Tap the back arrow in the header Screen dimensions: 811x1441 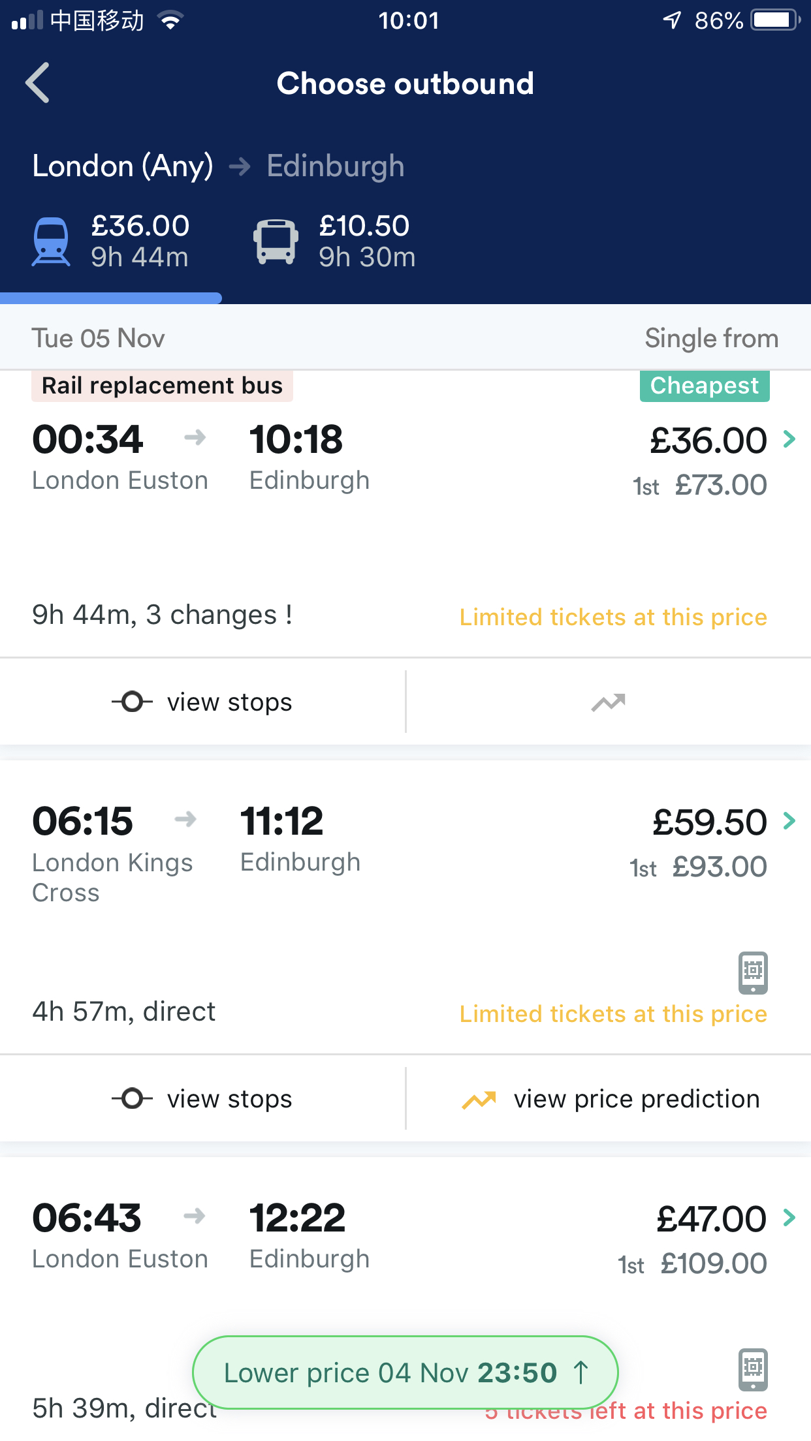point(38,83)
